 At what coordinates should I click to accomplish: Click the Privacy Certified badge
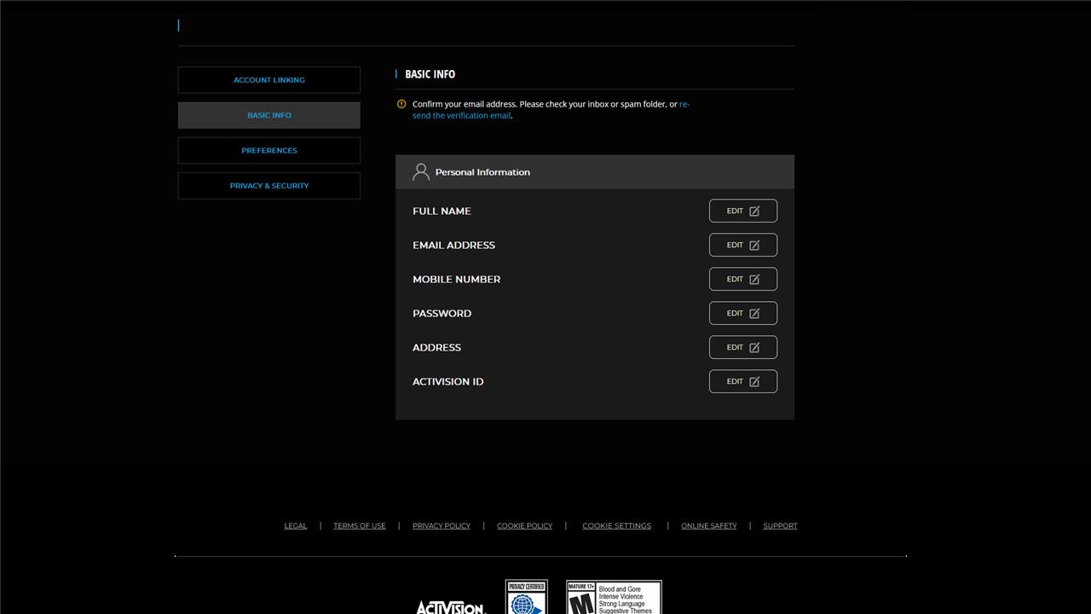click(x=526, y=597)
